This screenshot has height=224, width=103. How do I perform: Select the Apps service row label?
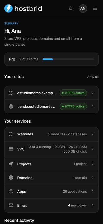(x=22, y=192)
